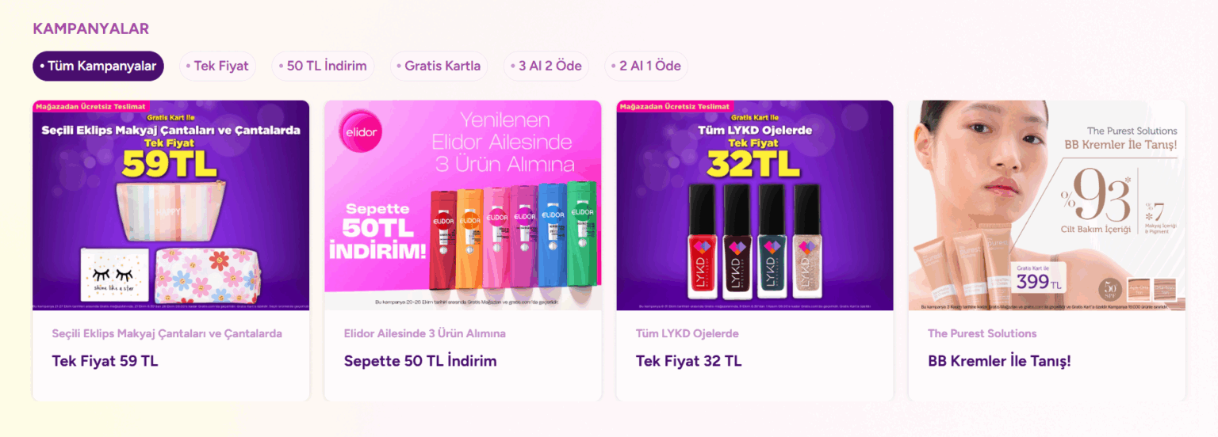Open the Eklips makeup bags 59TL banner

(170, 205)
